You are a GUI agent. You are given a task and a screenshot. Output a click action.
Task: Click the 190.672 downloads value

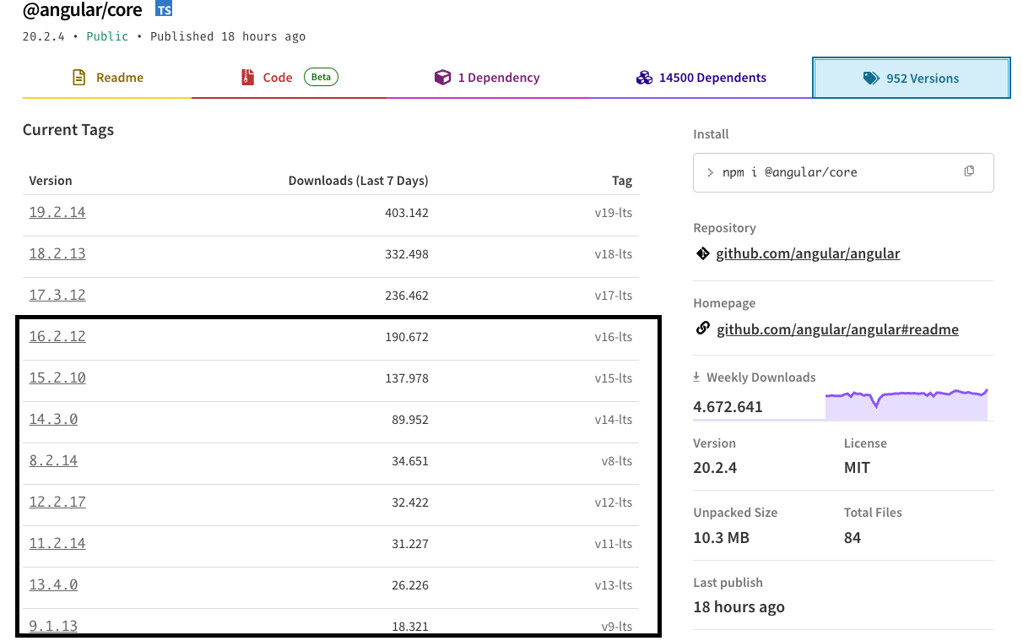coord(407,337)
